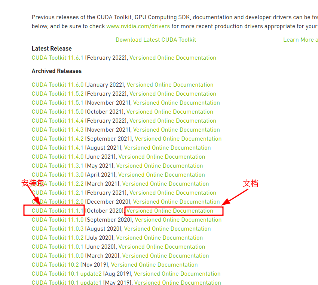View documentation for June 2021 release
This screenshot has height=285, width=318.
coord(162,157)
